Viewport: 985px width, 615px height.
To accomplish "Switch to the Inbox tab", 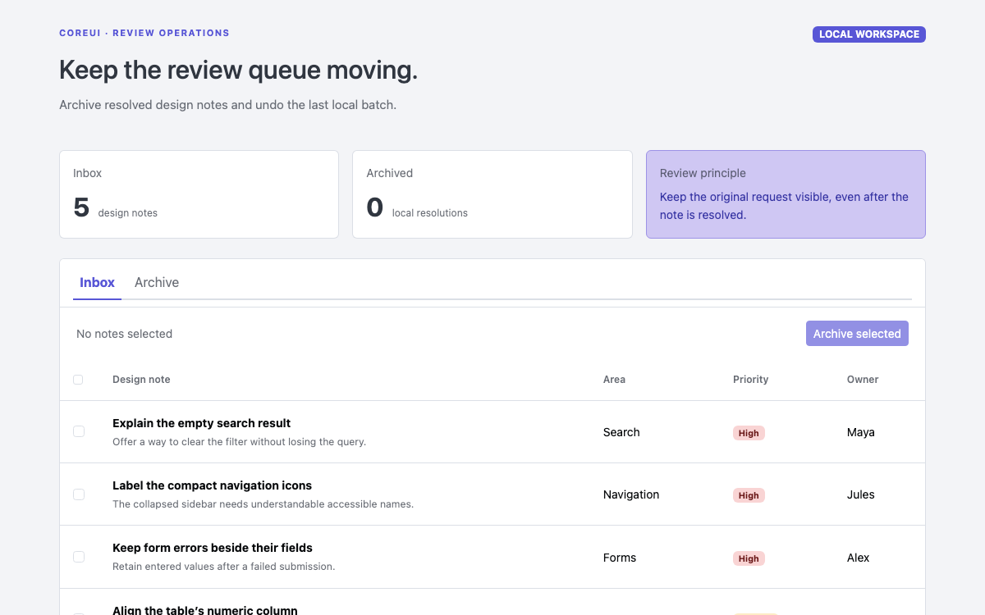I will (97, 282).
